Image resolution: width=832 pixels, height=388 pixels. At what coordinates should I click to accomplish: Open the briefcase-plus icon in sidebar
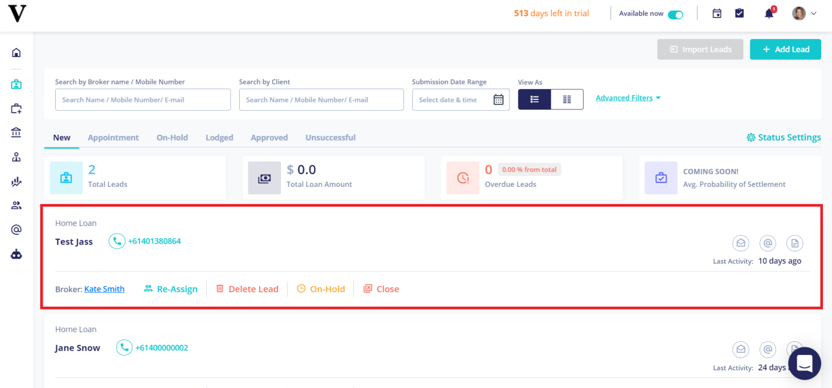click(x=16, y=108)
